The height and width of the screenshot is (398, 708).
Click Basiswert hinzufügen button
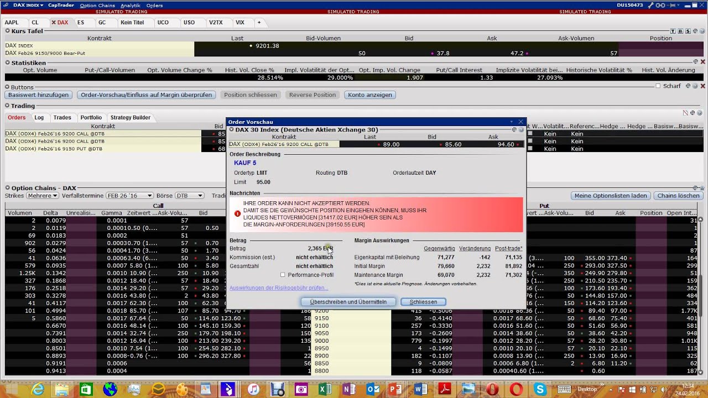point(39,95)
